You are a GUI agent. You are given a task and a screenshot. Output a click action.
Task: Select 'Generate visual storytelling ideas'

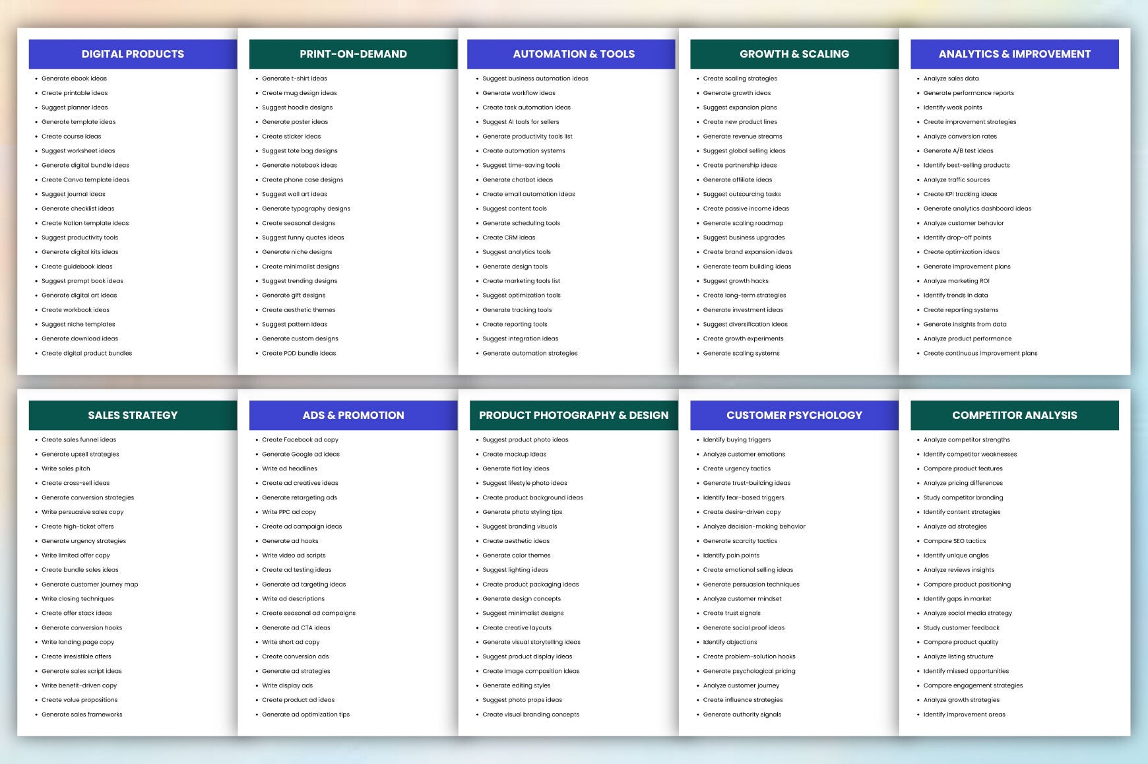tap(531, 642)
